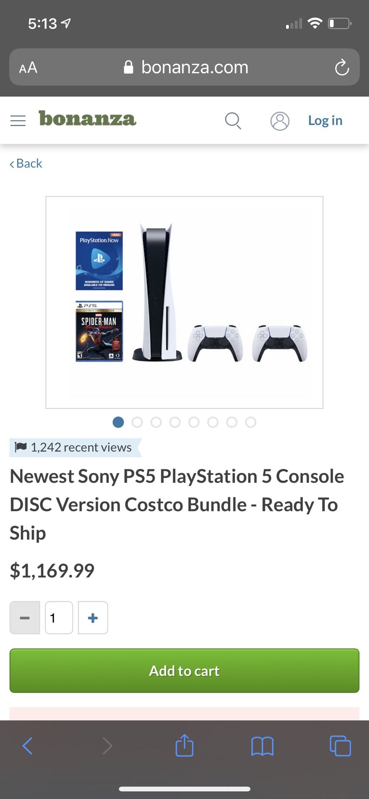Tap the search magnifier icon
The image size is (369, 799).
click(x=233, y=121)
